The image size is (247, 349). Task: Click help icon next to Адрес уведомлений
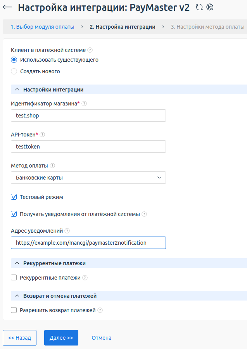[67, 231]
